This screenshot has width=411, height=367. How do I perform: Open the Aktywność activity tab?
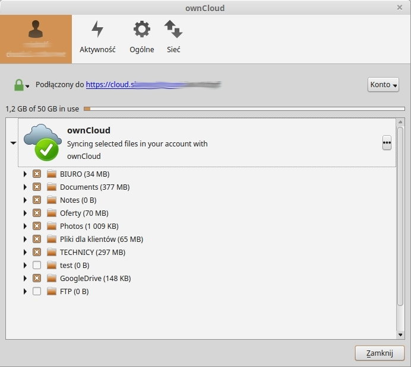[x=97, y=38]
